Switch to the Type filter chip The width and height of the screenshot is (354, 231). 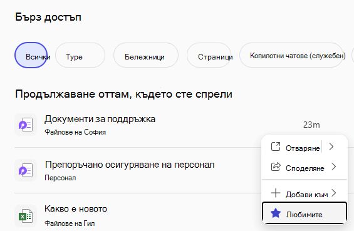[x=80, y=55]
